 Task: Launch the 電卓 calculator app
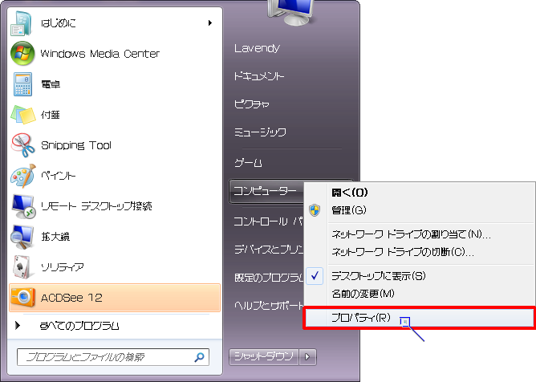(50, 84)
